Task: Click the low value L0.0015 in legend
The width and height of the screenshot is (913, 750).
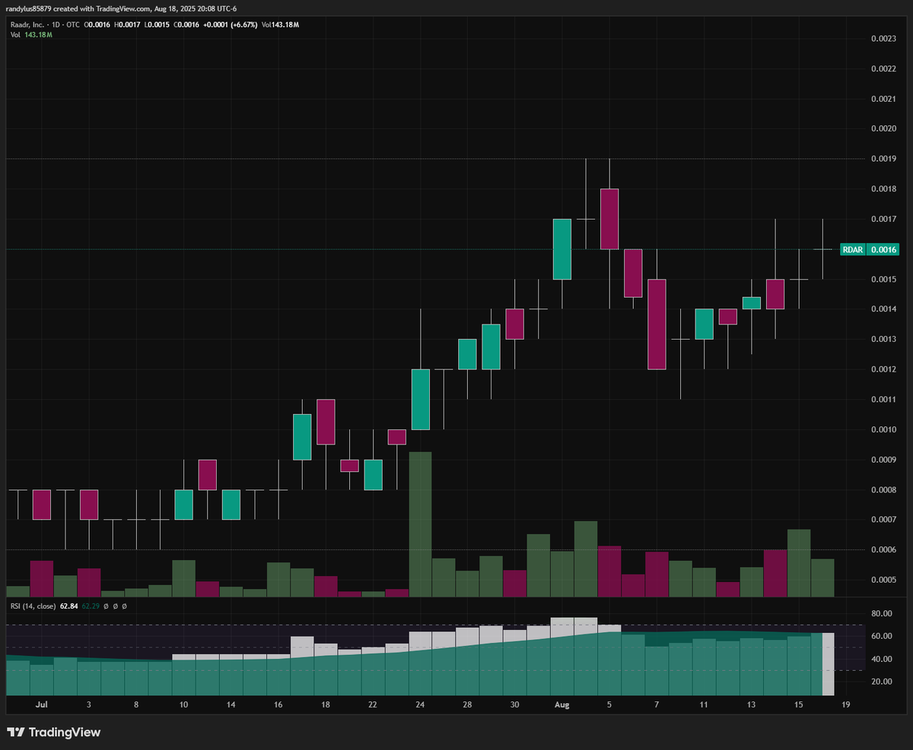Action: (158, 25)
